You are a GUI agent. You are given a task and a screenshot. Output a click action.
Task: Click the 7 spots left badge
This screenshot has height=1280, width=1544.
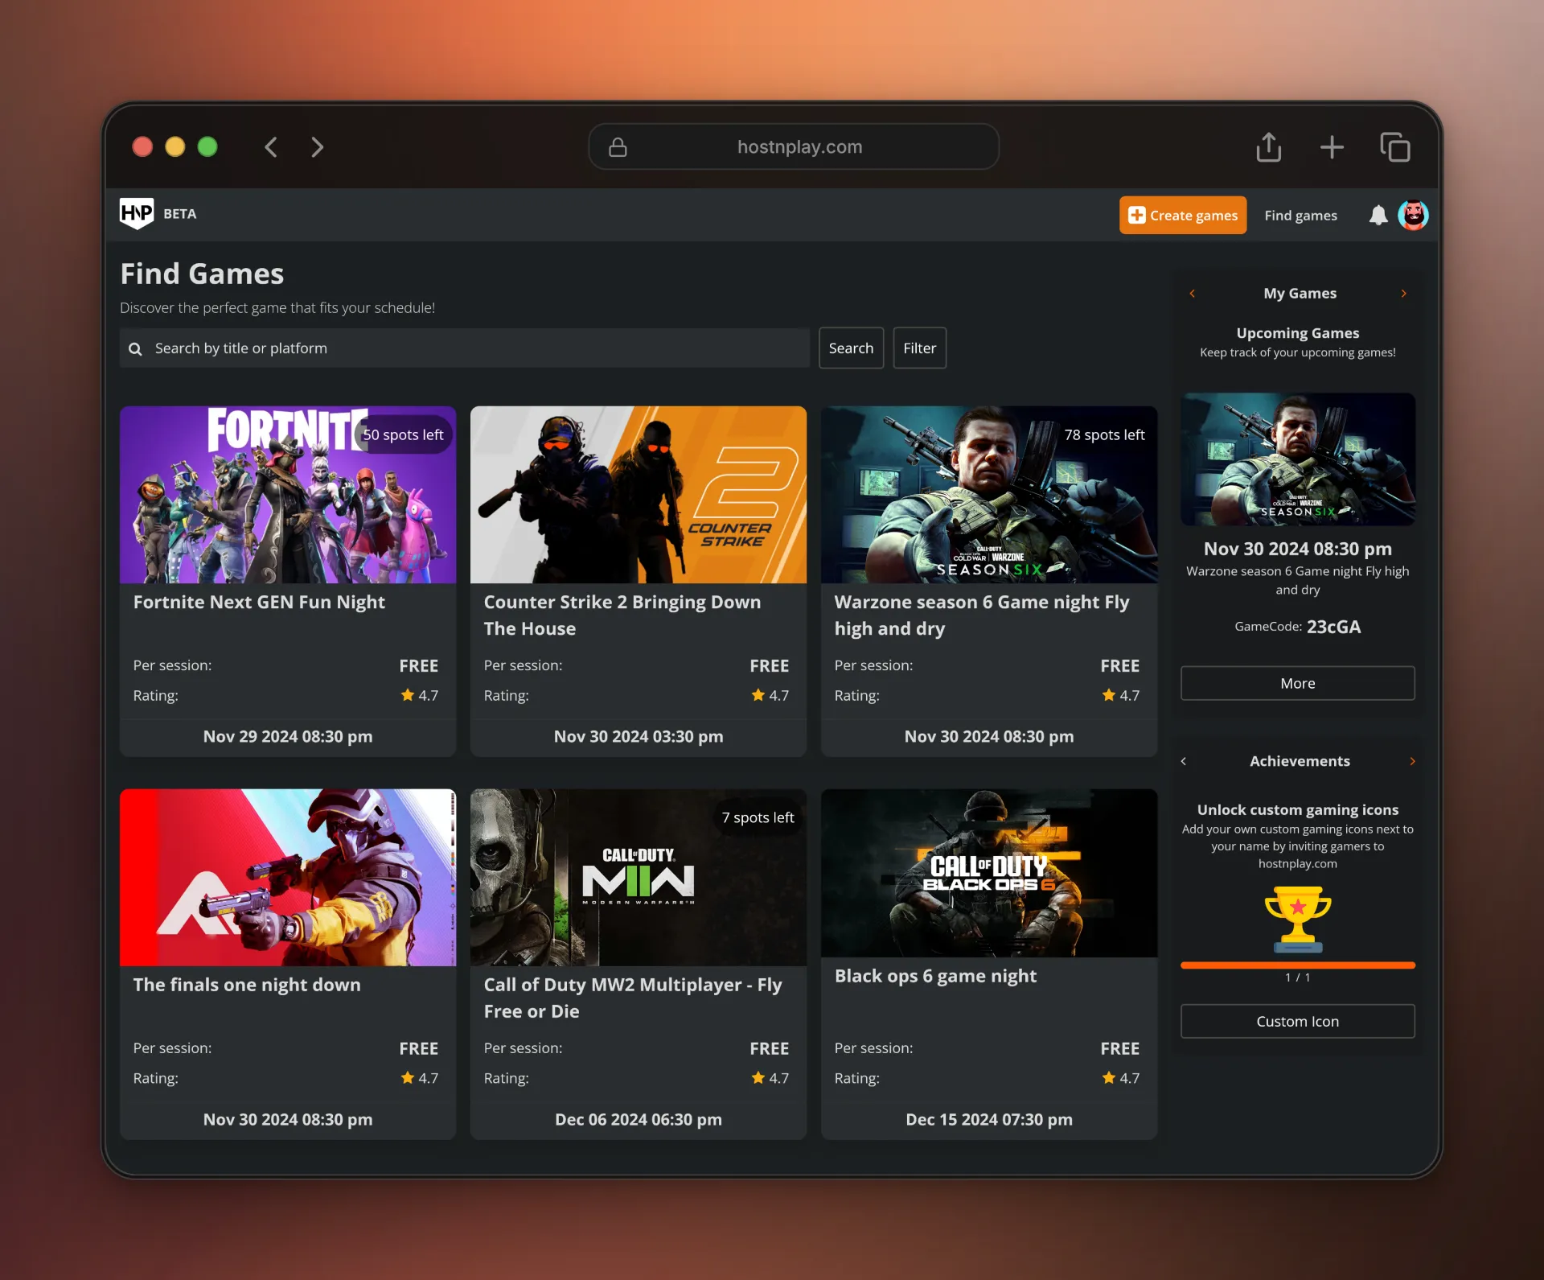click(758, 817)
